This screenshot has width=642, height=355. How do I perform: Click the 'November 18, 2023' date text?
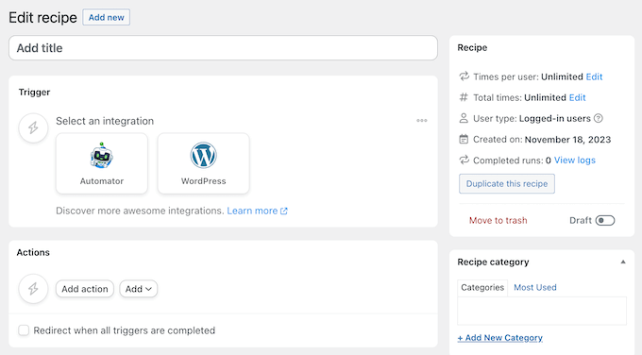pos(567,139)
